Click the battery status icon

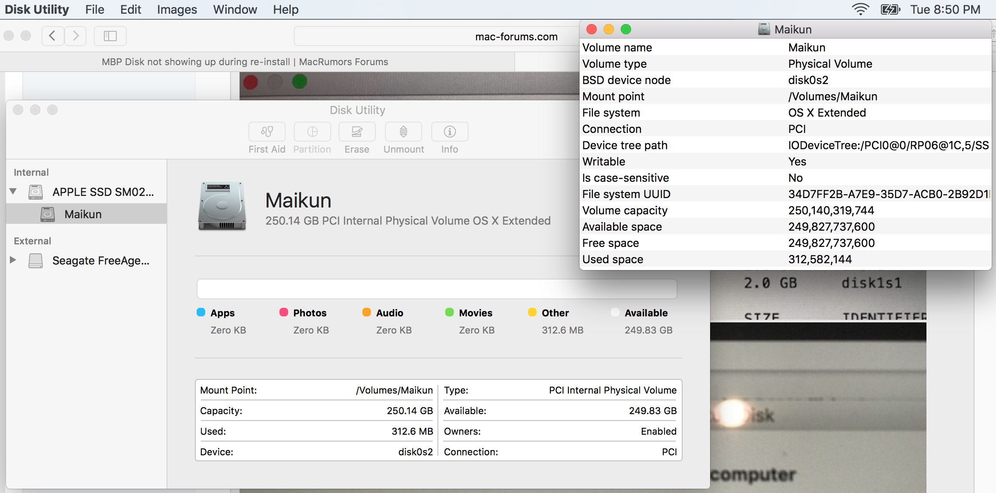point(890,9)
